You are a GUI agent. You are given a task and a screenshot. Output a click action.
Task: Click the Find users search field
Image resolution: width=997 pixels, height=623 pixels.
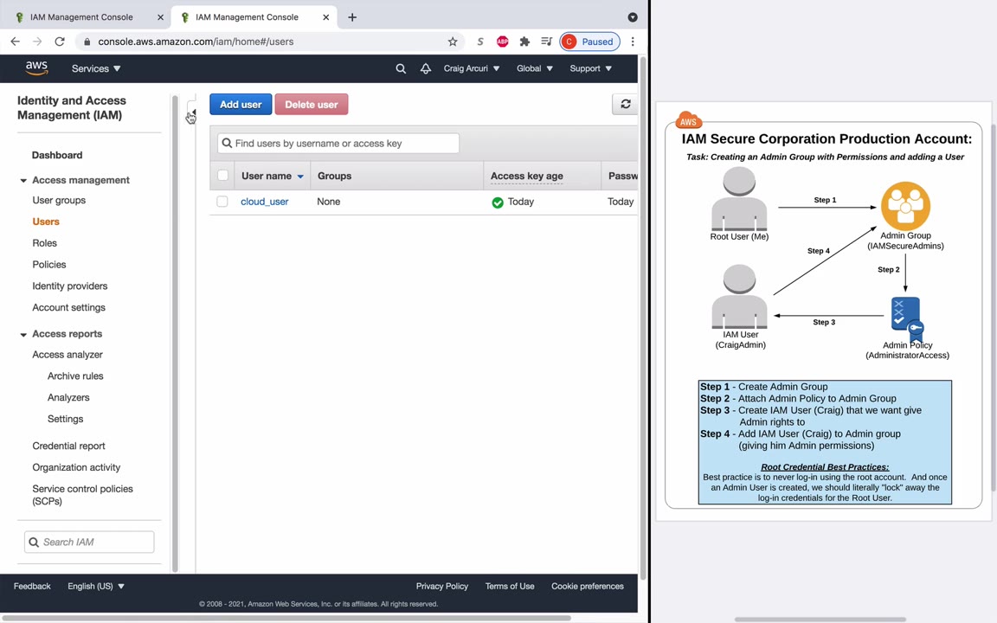click(x=338, y=143)
